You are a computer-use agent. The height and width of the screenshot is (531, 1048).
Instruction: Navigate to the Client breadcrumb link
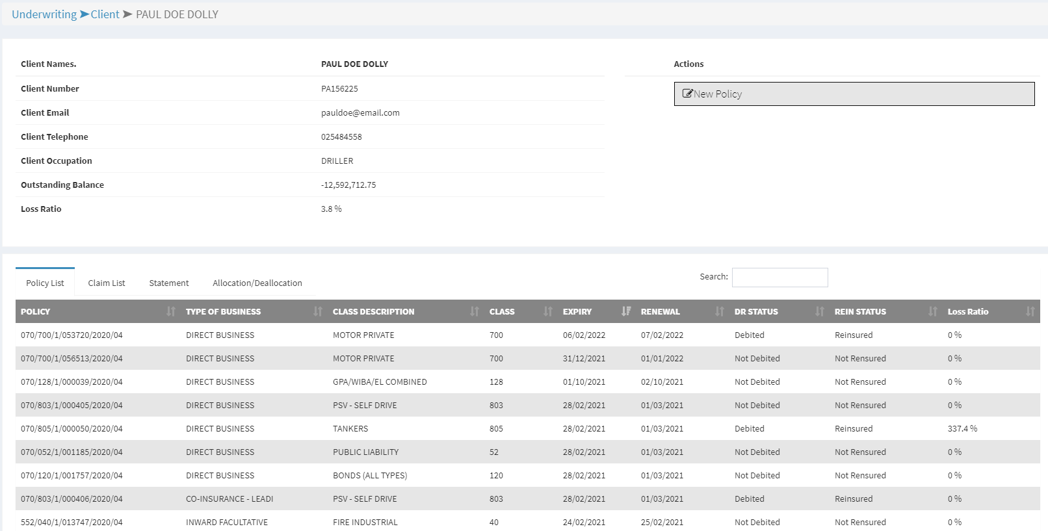click(x=105, y=14)
